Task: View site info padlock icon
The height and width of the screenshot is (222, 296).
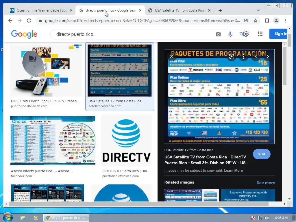Action: [x=40, y=21]
